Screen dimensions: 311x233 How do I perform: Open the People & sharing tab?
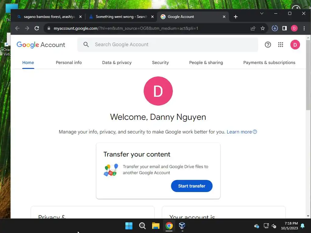(x=206, y=62)
